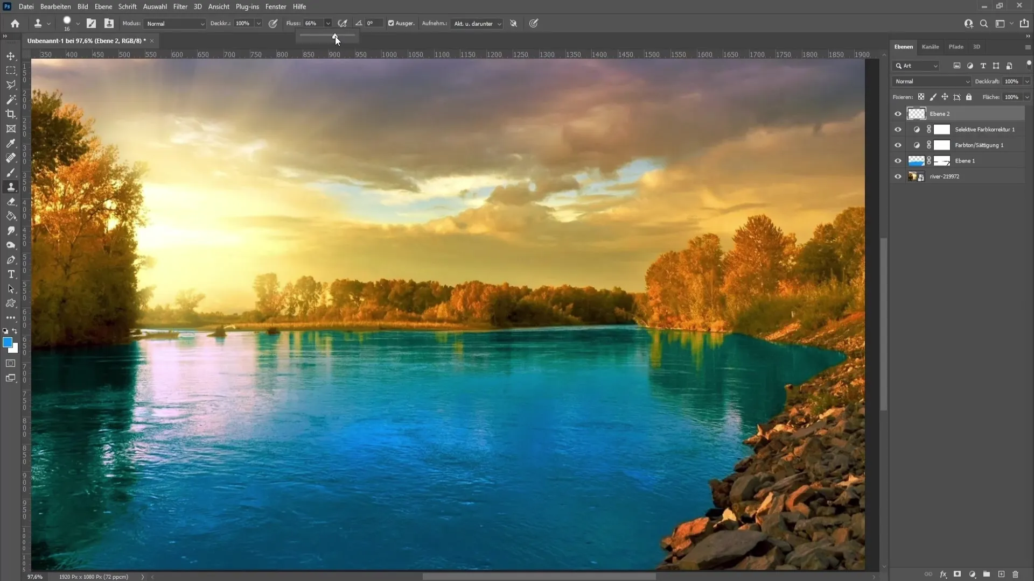Viewport: 1034px width, 581px height.
Task: Select the Eyedropper tool
Action: [11, 143]
